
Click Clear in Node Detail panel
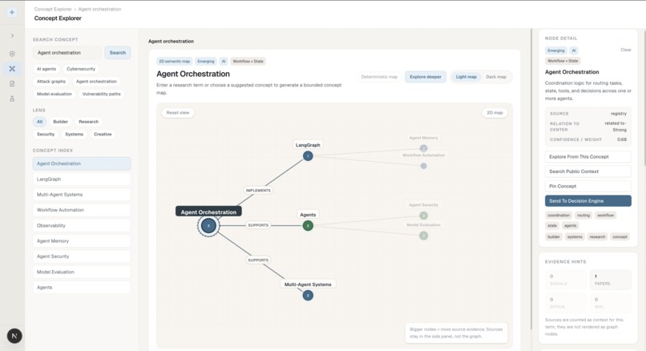[x=625, y=50]
